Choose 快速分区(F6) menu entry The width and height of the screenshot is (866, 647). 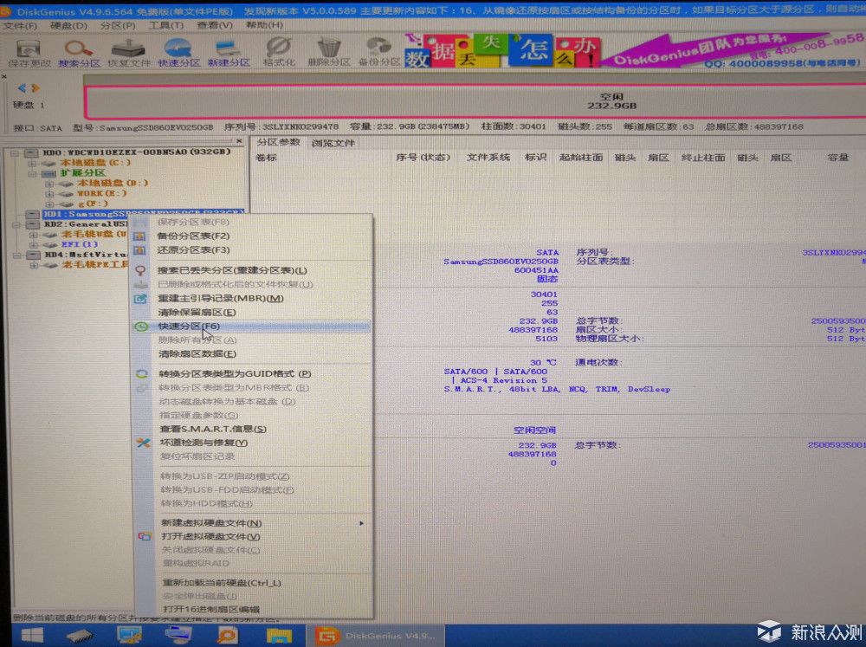(x=252, y=327)
